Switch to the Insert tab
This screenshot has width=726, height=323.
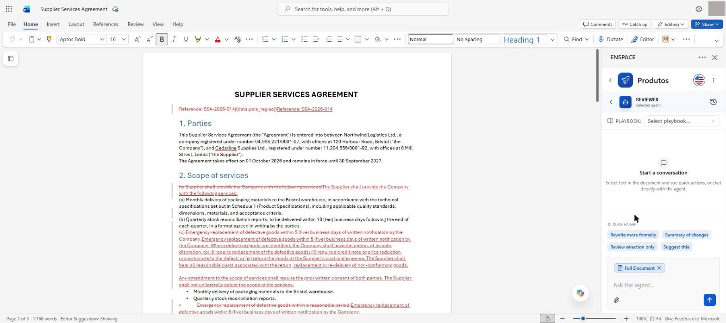[x=53, y=24]
